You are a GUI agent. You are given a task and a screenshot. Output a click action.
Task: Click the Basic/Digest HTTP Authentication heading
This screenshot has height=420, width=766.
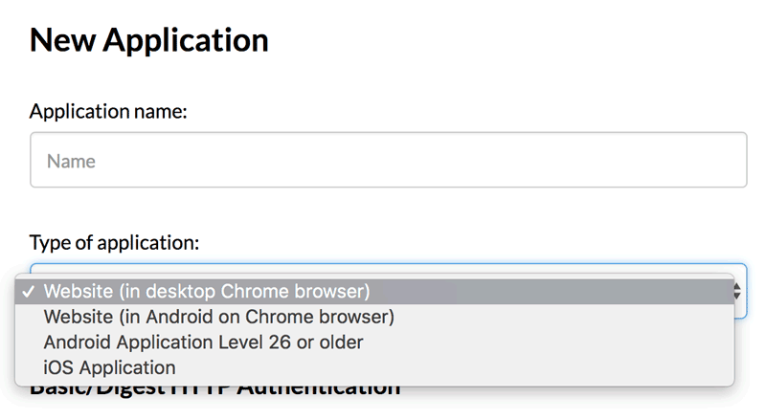214,389
